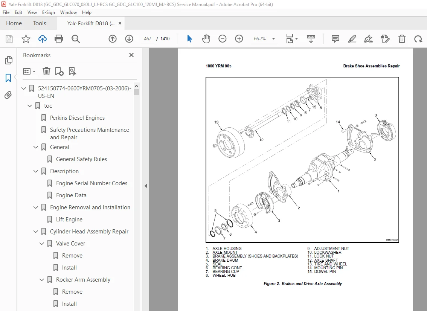Collapse the toc bookmark node

click(30, 106)
